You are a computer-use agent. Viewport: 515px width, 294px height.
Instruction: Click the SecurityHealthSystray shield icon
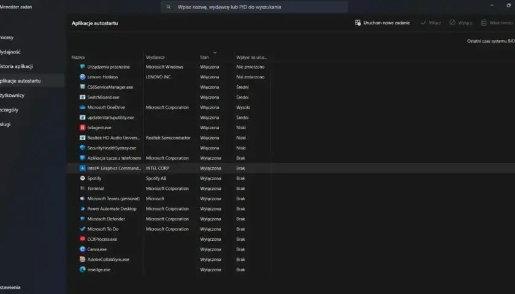click(x=82, y=148)
